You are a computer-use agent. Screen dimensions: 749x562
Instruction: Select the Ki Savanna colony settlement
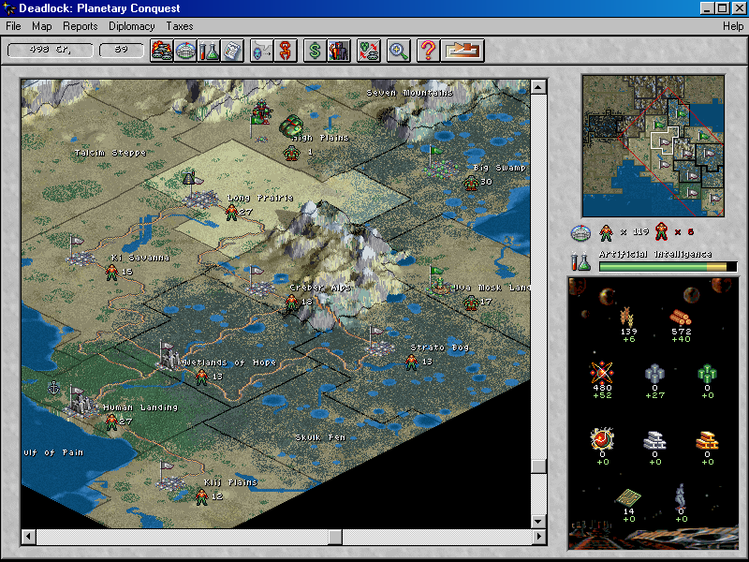(x=82, y=259)
